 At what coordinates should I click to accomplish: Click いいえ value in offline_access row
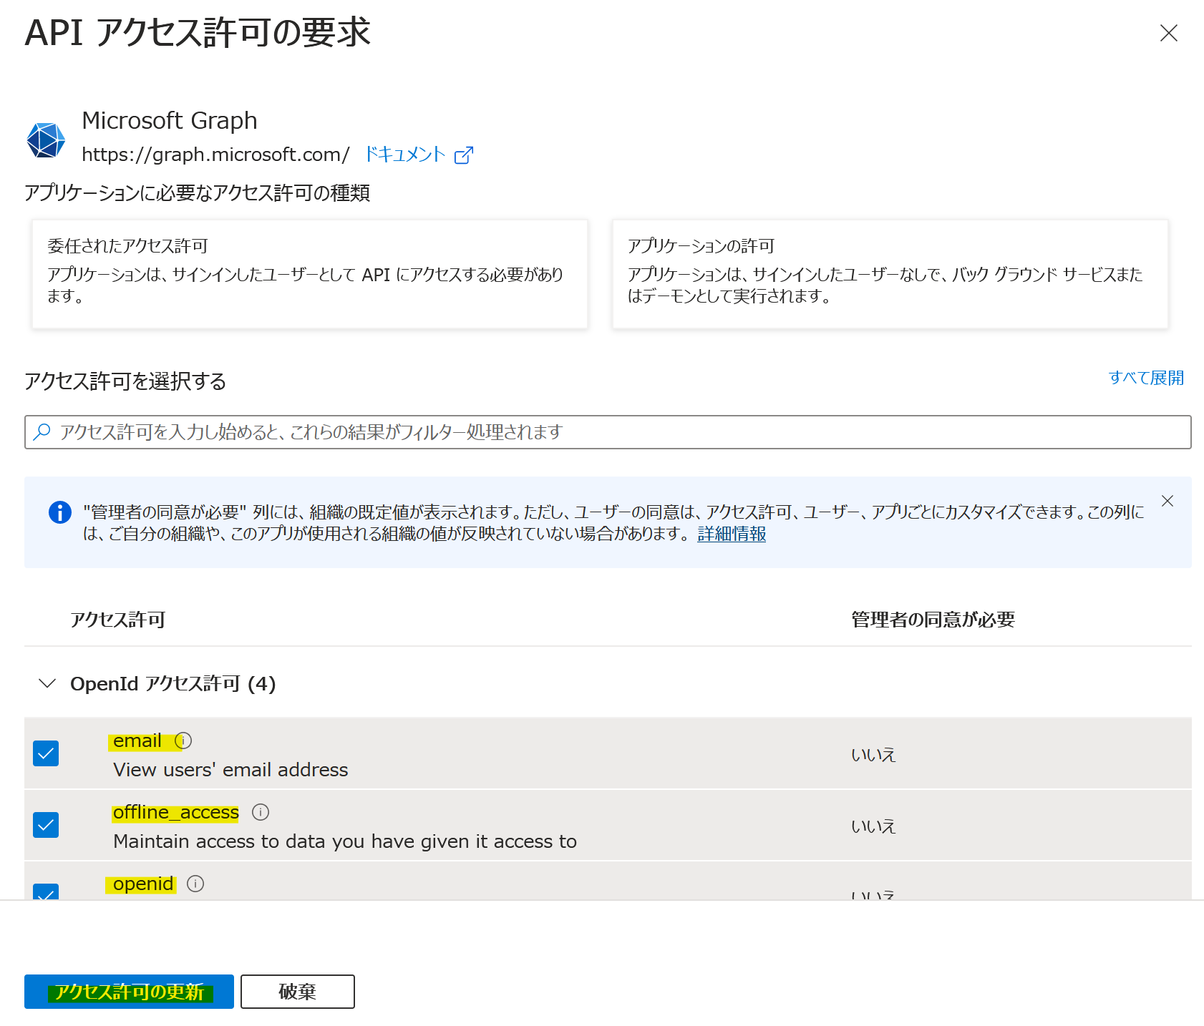click(873, 826)
